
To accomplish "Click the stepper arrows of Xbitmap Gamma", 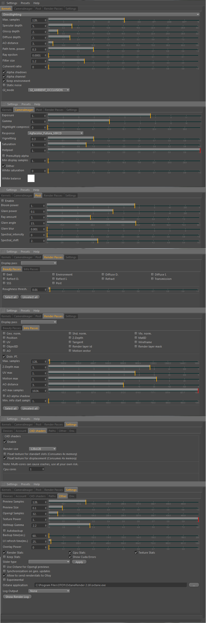I will coord(46,525).
